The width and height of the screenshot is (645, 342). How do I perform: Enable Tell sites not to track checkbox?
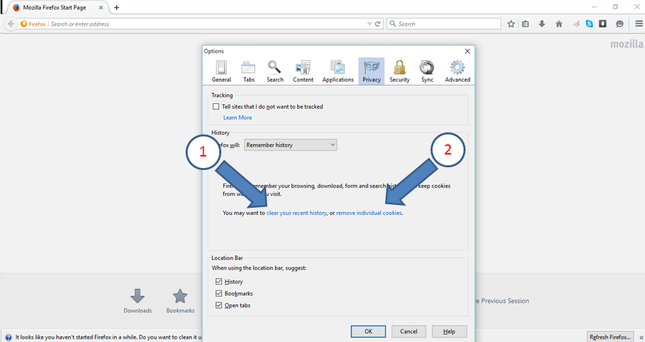click(x=216, y=107)
